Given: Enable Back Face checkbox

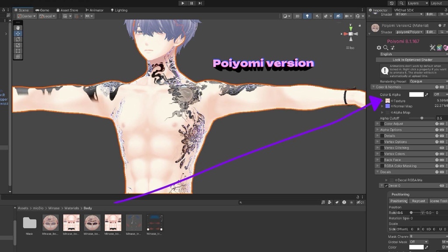Looking at the screenshot, I should pyautogui.click(x=382, y=160).
